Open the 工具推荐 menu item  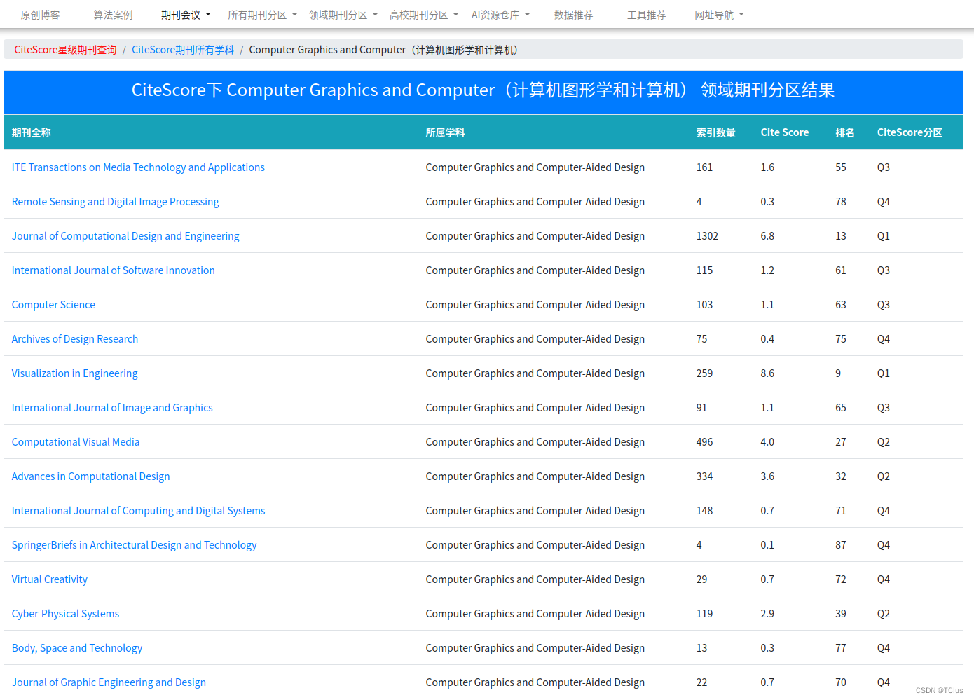pyautogui.click(x=646, y=15)
